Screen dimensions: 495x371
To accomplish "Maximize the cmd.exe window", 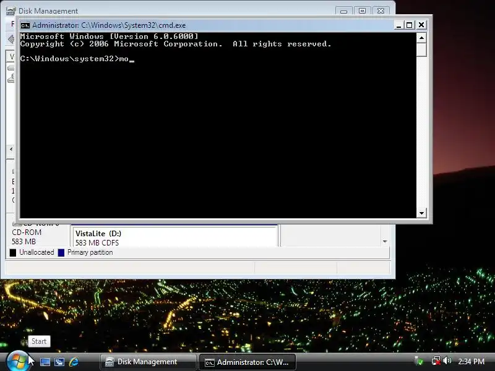I will [410, 25].
